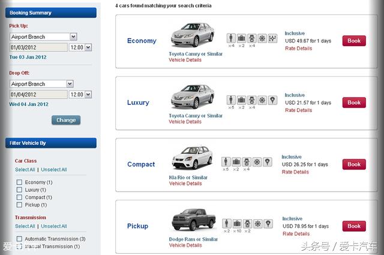This screenshot has height=255, width=384.
Task: Click the location pin icon in Compact row
Action: (267, 162)
